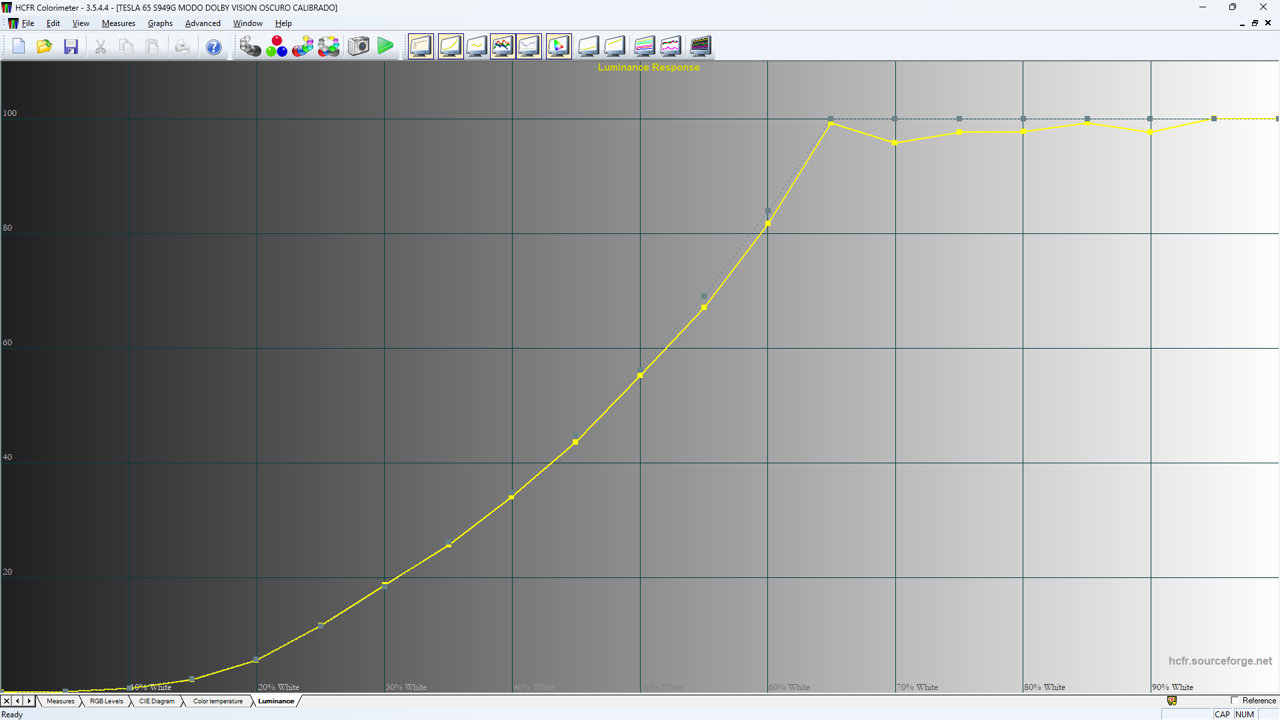Click the 90% White axis label
The image size is (1280, 720).
[x=1173, y=687]
